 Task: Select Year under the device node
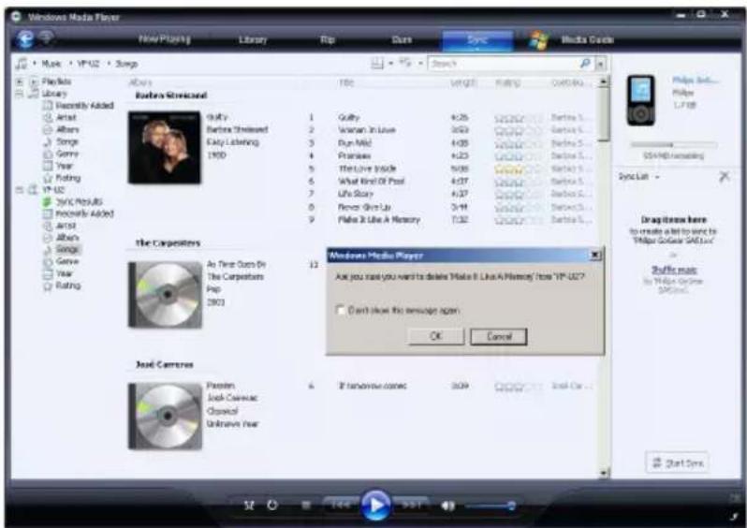coord(65,273)
